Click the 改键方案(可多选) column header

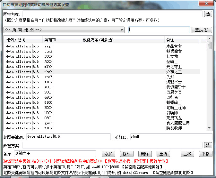click(123, 40)
